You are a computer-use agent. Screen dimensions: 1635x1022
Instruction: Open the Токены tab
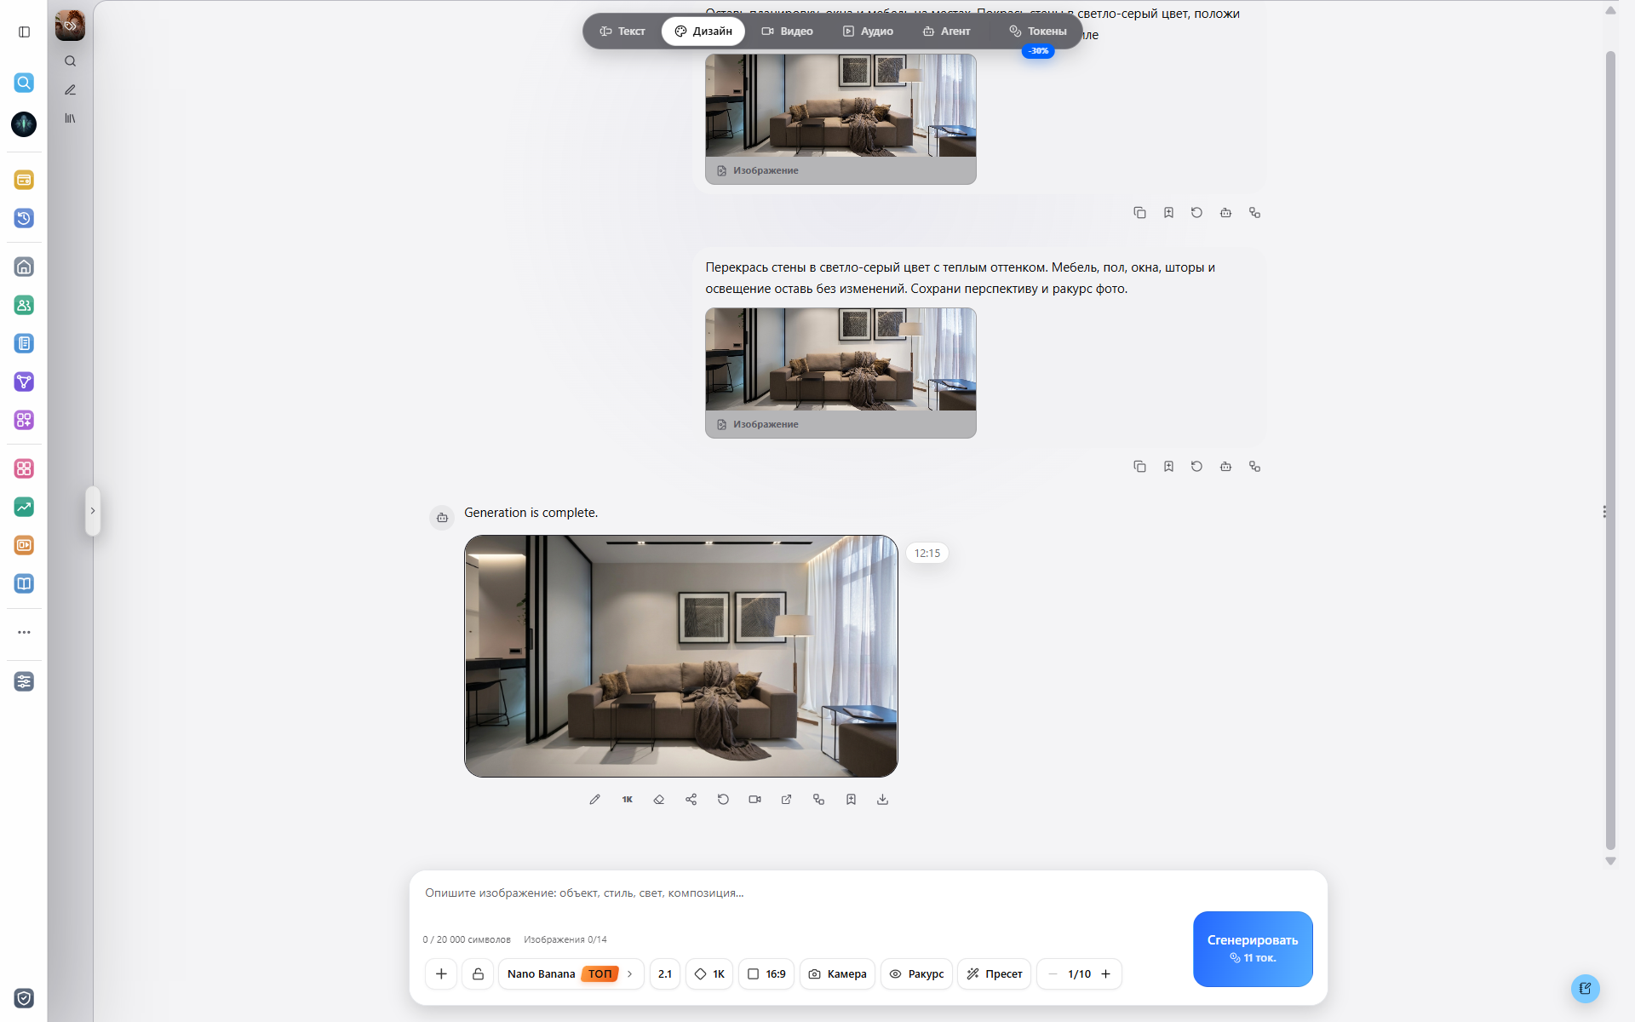[1037, 32]
